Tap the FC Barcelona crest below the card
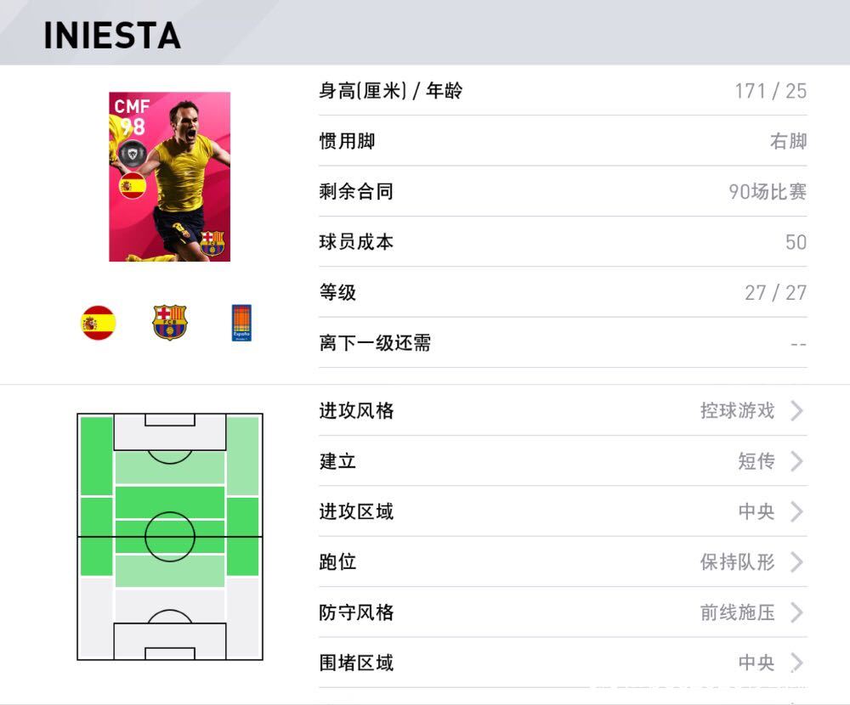Image resolution: width=850 pixels, height=705 pixels. click(170, 323)
